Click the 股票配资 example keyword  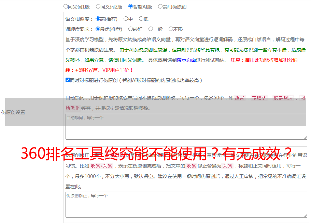[283, 98]
